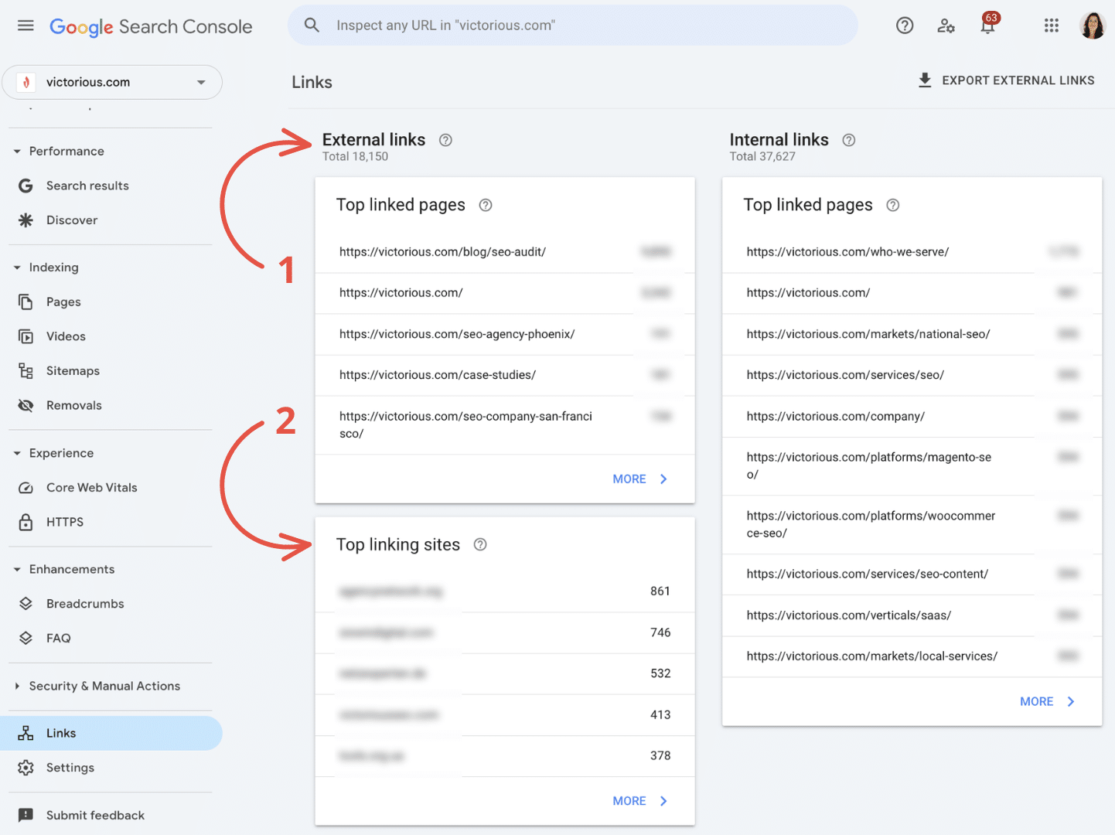Open the account profile avatar
The width and height of the screenshot is (1115, 835).
pyautogui.click(x=1093, y=26)
